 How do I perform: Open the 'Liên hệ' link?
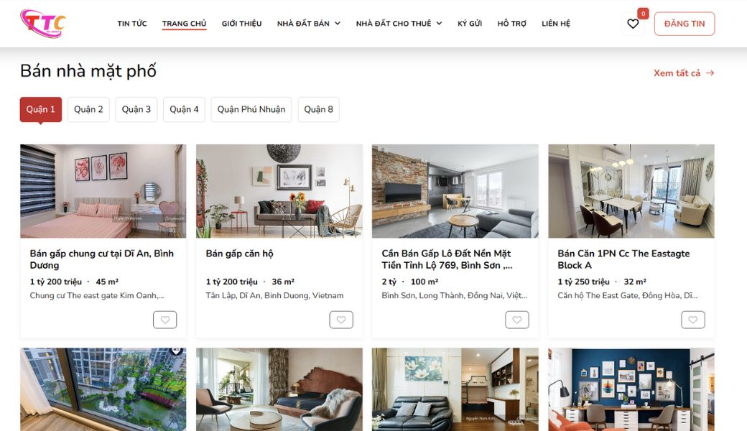coord(556,23)
